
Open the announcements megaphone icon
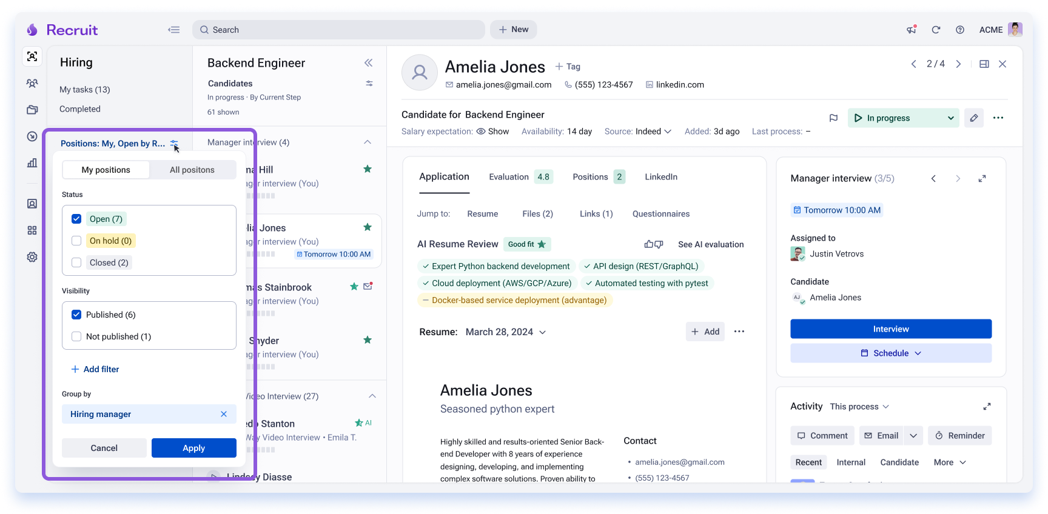[x=912, y=30]
